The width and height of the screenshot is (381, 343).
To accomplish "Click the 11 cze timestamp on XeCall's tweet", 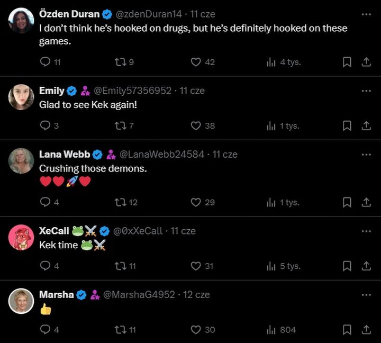I will click(x=183, y=231).
